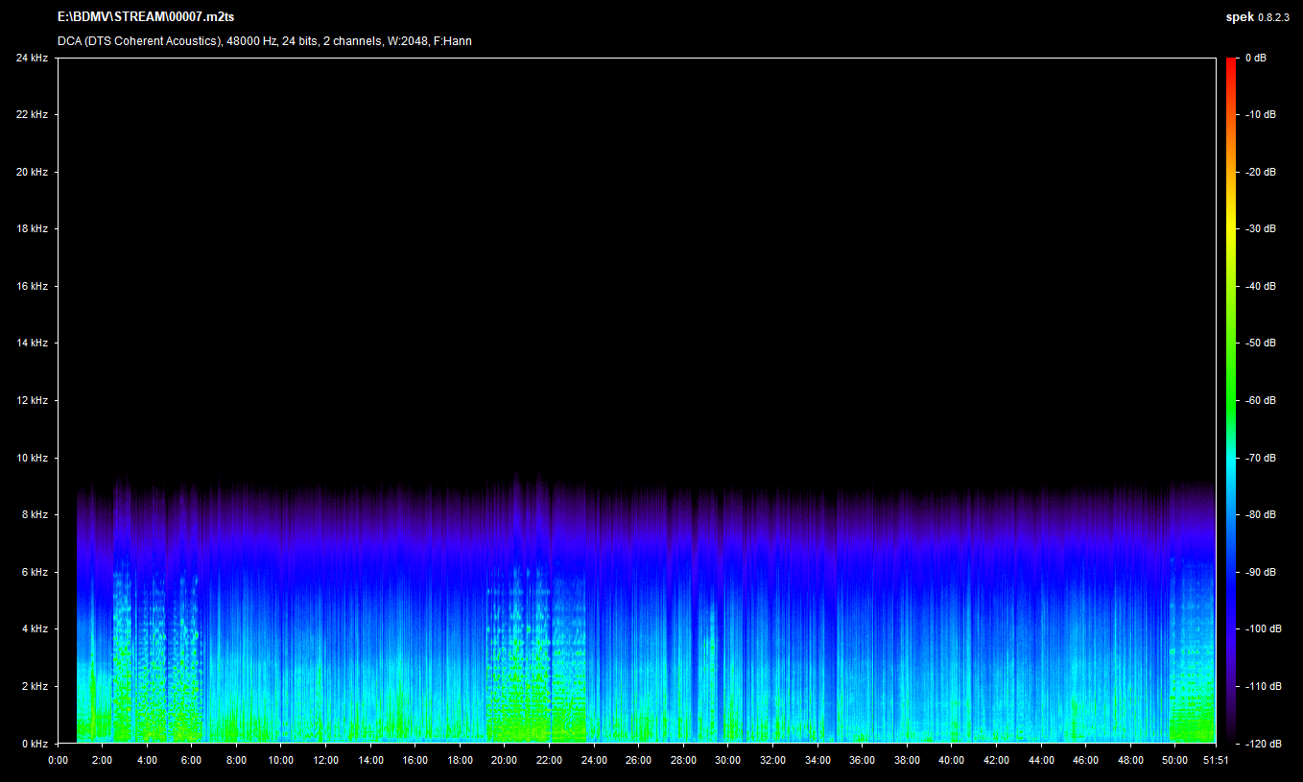1303x782 pixels.
Task: Click the 30:00 time axis marker
Action: tap(728, 760)
